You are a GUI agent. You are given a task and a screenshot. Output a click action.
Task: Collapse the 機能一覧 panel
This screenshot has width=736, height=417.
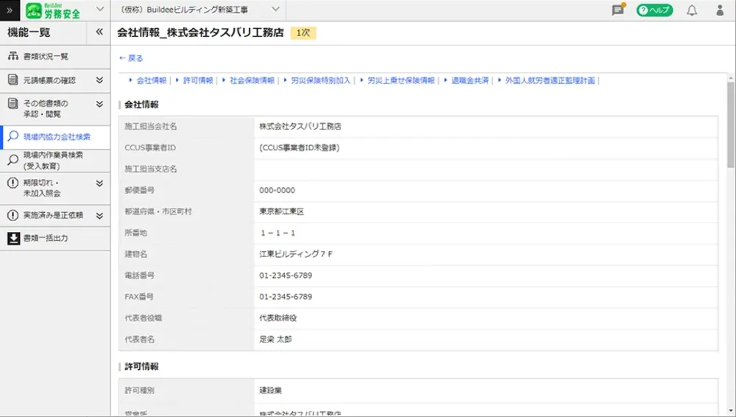99,32
